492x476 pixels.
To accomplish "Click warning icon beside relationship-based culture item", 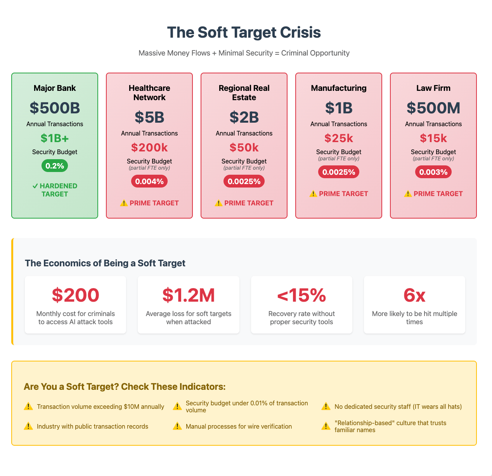I will point(326,426).
